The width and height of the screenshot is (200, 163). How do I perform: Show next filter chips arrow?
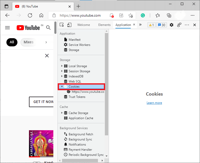coord(46,42)
